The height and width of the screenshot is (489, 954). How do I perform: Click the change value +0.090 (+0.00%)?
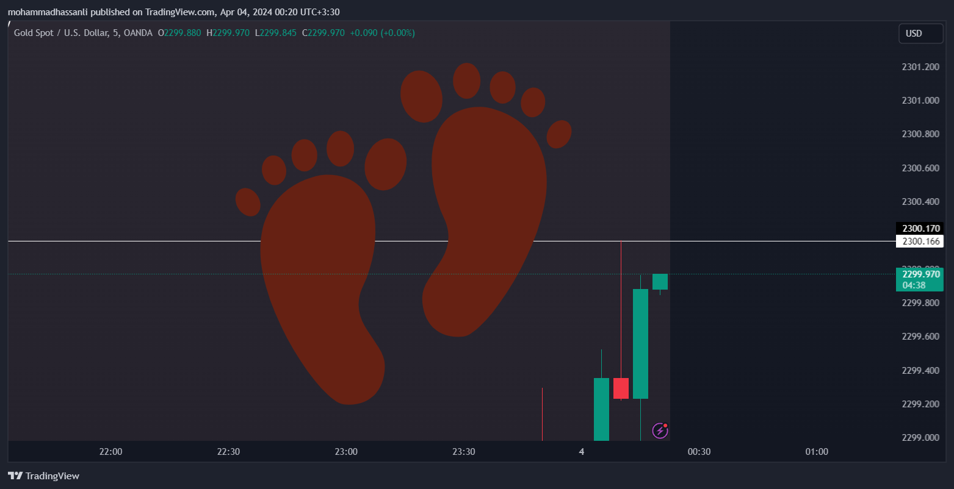pyautogui.click(x=382, y=33)
